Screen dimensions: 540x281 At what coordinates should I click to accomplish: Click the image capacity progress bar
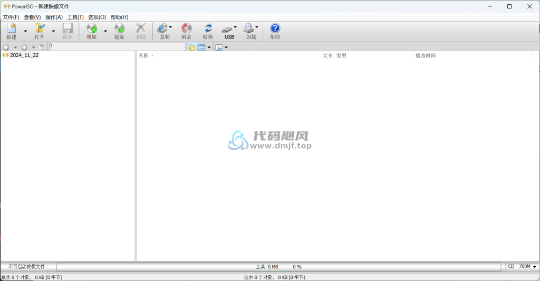pyautogui.click(x=278, y=267)
